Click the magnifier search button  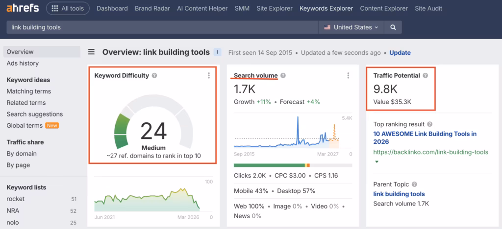point(393,27)
